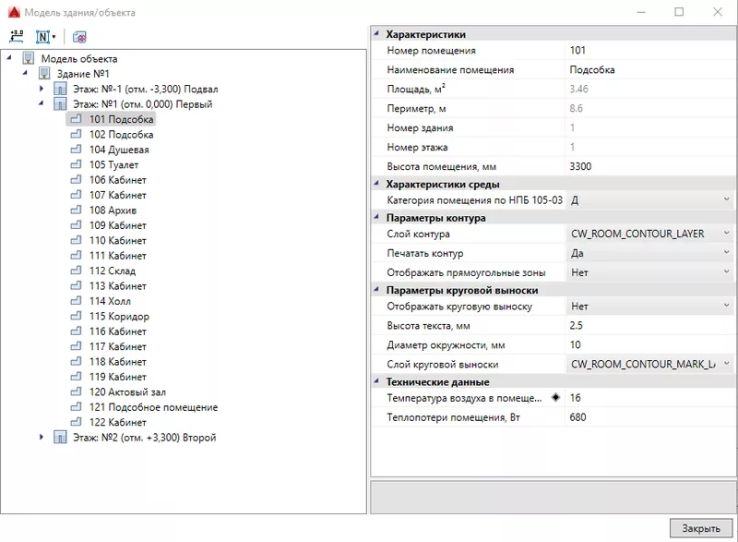Select the elevation mark (3.0) tool
The height and width of the screenshot is (542, 738).
18,37
